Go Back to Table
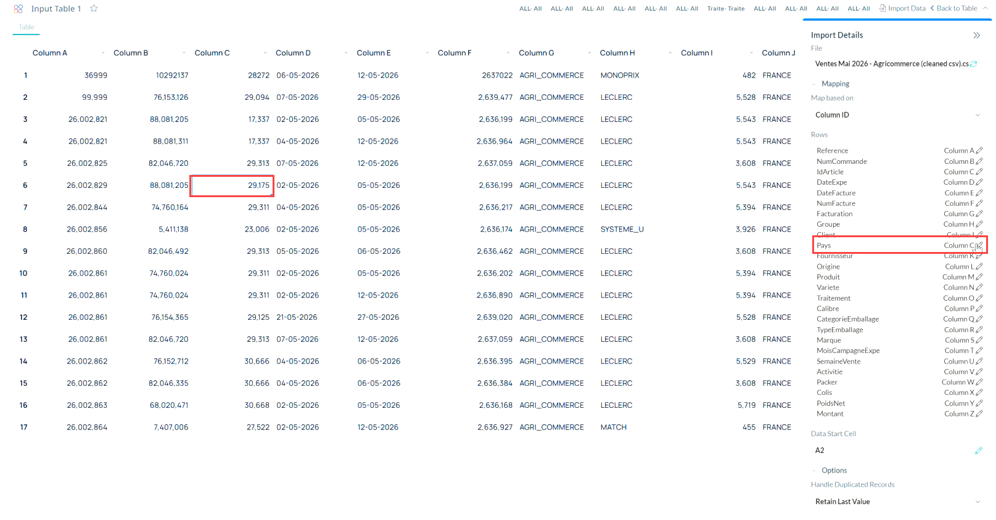 (x=953, y=9)
